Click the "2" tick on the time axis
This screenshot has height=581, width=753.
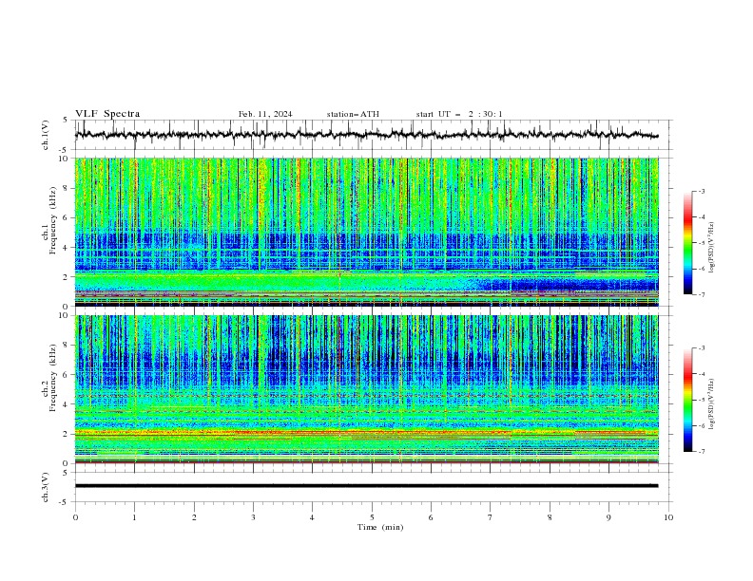point(194,517)
